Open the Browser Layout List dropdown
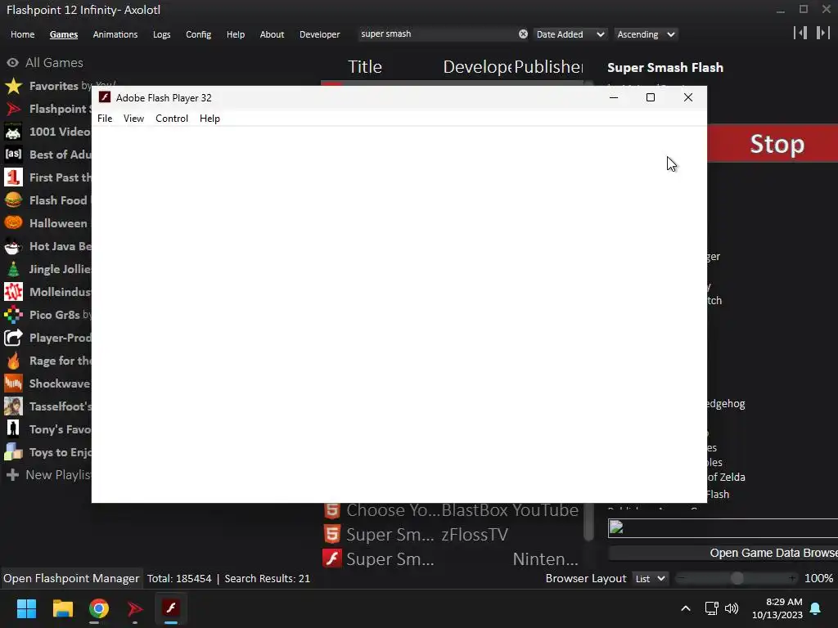The height and width of the screenshot is (628, 838). pos(650,579)
